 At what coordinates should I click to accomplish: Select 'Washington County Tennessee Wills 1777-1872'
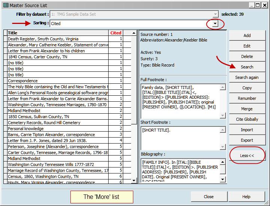pyautogui.click(x=67, y=165)
